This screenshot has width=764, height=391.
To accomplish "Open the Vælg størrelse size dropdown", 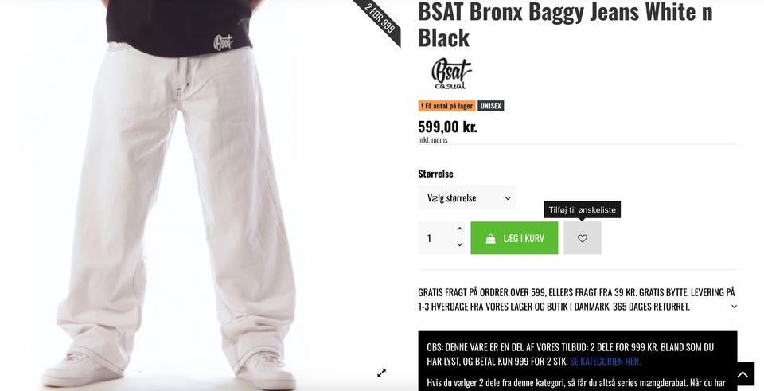I will tap(467, 197).
